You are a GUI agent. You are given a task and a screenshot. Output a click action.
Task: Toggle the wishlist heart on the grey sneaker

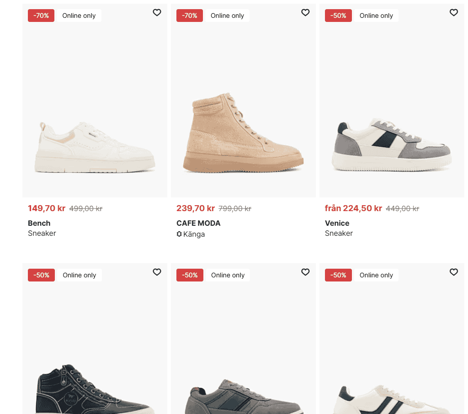click(305, 272)
